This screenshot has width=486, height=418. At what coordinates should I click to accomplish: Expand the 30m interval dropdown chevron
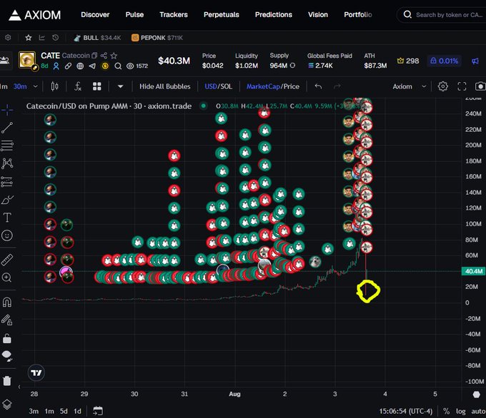(x=35, y=86)
